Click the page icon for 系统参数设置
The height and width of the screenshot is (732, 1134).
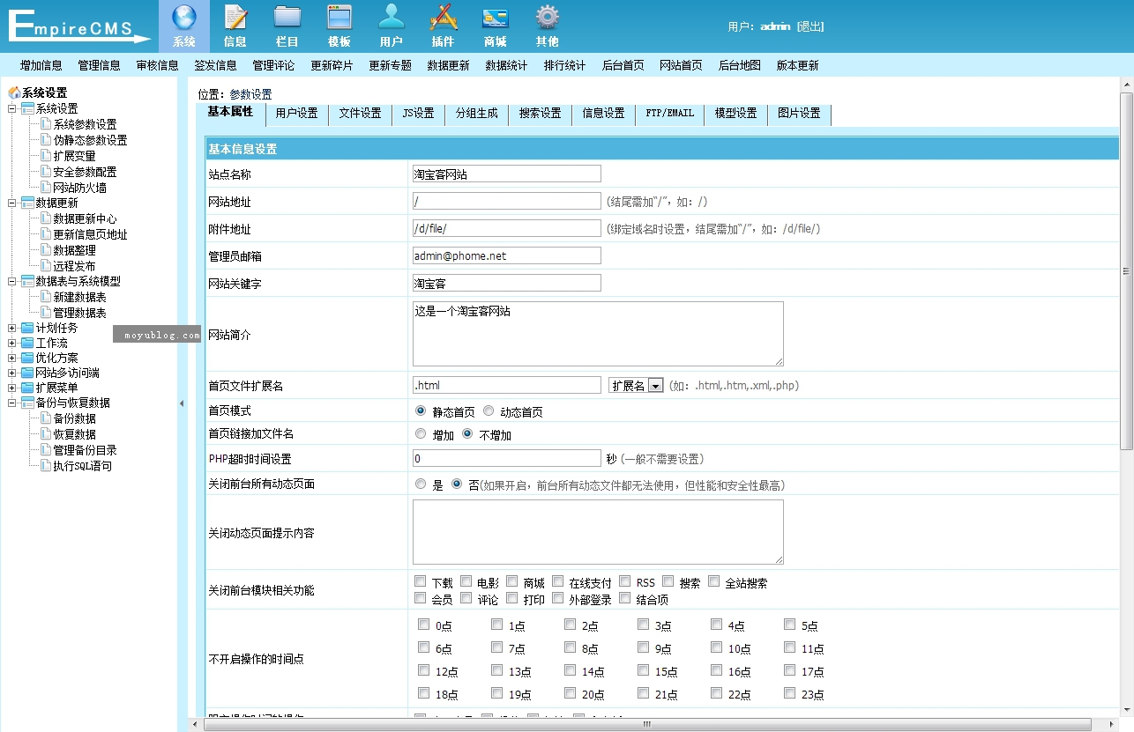[46, 124]
